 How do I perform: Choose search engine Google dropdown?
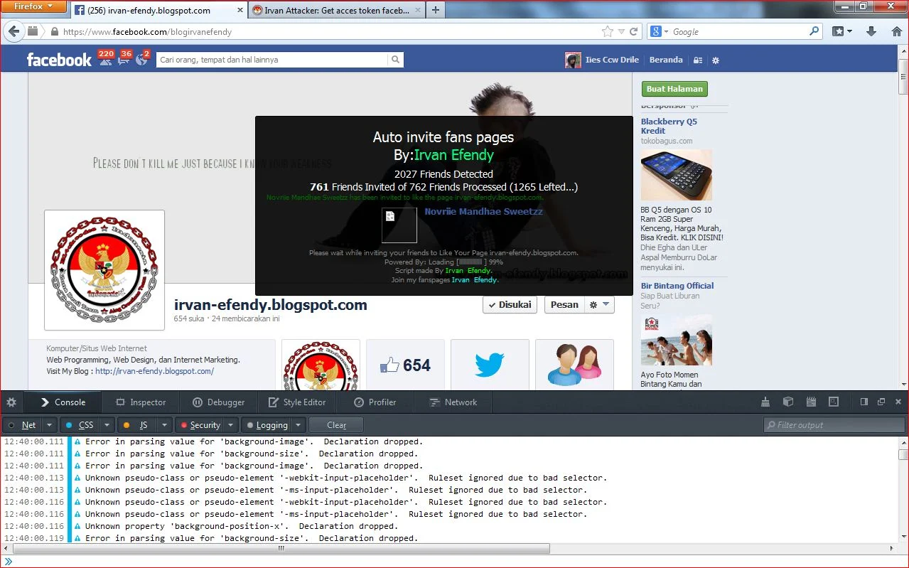click(659, 31)
